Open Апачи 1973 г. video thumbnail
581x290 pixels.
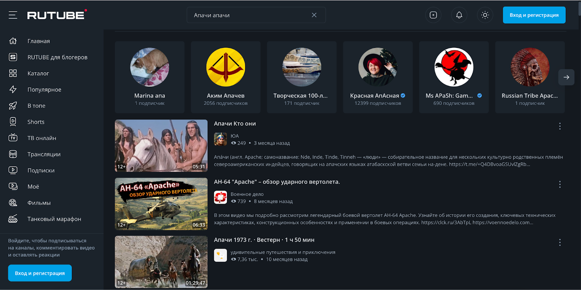coord(161,262)
